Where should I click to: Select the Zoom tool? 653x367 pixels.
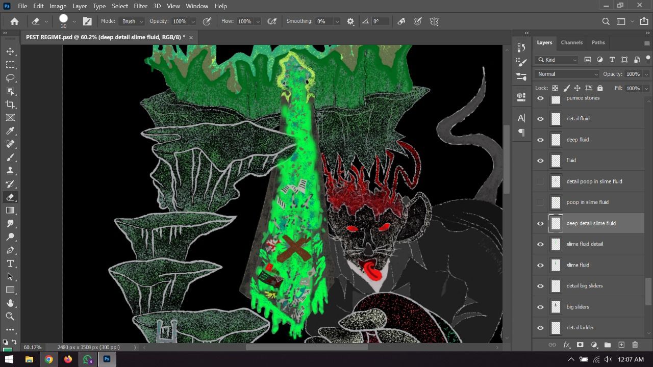click(10, 317)
